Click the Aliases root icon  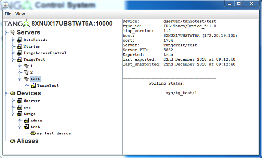click(13, 141)
